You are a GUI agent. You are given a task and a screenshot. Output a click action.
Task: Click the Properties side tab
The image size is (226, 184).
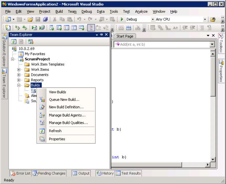coord(221,71)
